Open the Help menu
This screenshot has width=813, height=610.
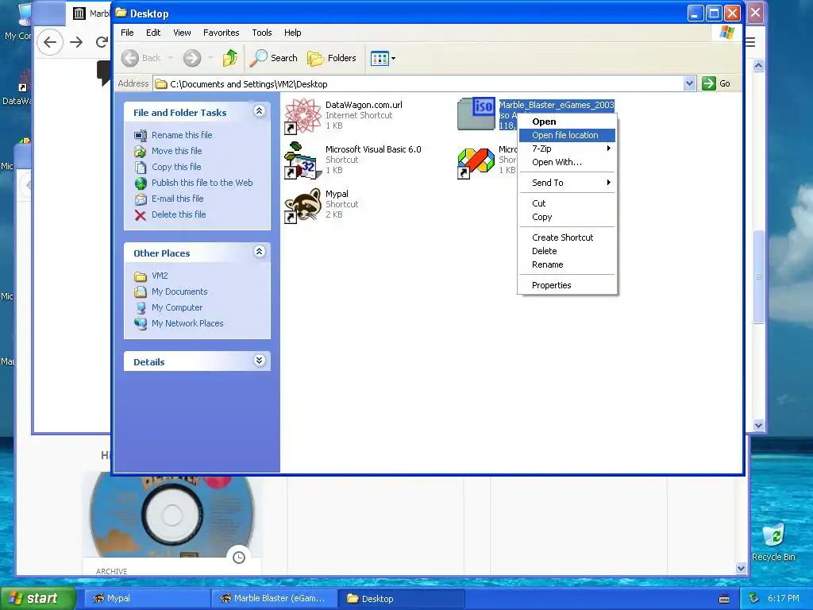(292, 33)
